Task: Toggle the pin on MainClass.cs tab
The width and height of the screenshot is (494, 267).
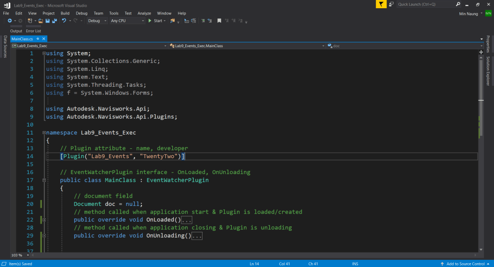Action: tap(38, 39)
